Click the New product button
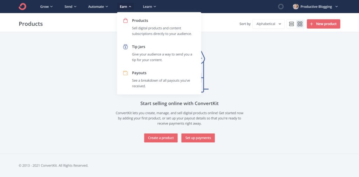The width and height of the screenshot is (359, 177). pos(324,24)
